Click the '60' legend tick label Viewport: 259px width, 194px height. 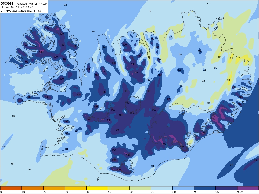tap(131, 192)
